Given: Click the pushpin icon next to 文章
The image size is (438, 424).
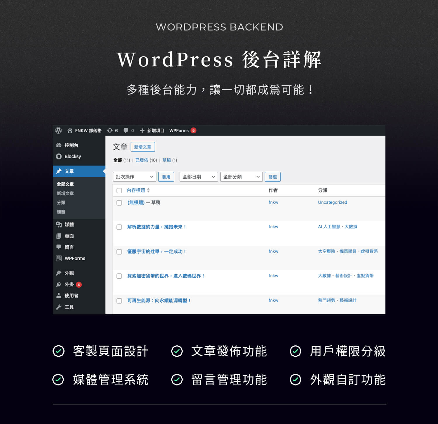Looking at the screenshot, I should (59, 171).
